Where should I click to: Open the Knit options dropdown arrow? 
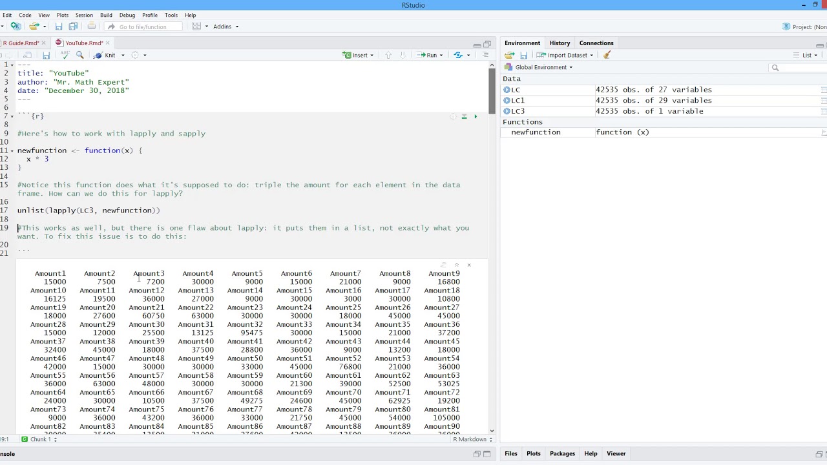123,56
